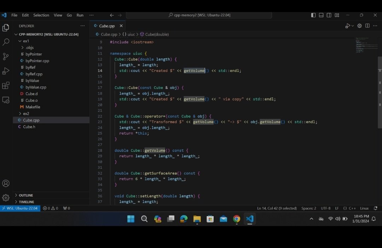Select the Cube.cpp editor tab

tap(107, 26)
